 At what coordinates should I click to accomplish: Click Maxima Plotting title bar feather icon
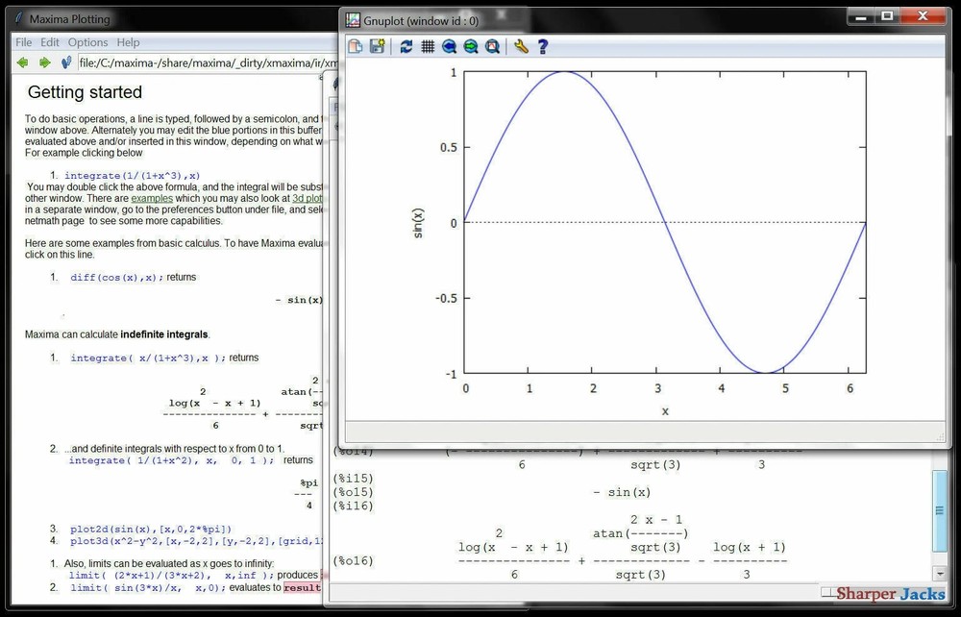19,18
